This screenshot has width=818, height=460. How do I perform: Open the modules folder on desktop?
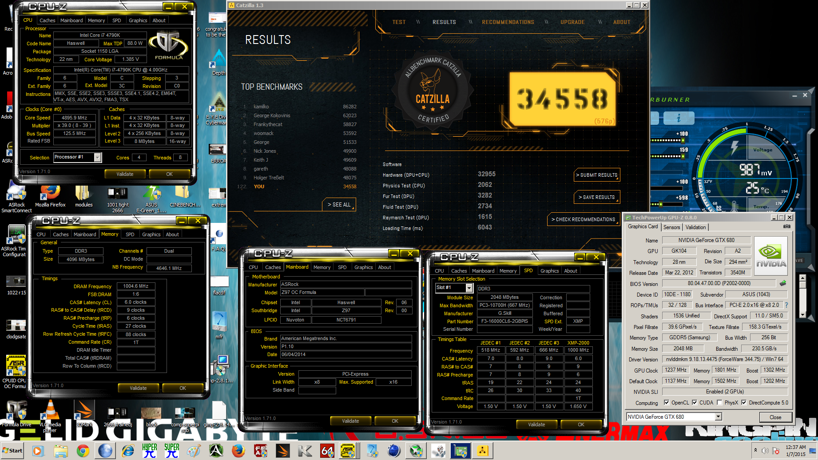tap(83, 196)
